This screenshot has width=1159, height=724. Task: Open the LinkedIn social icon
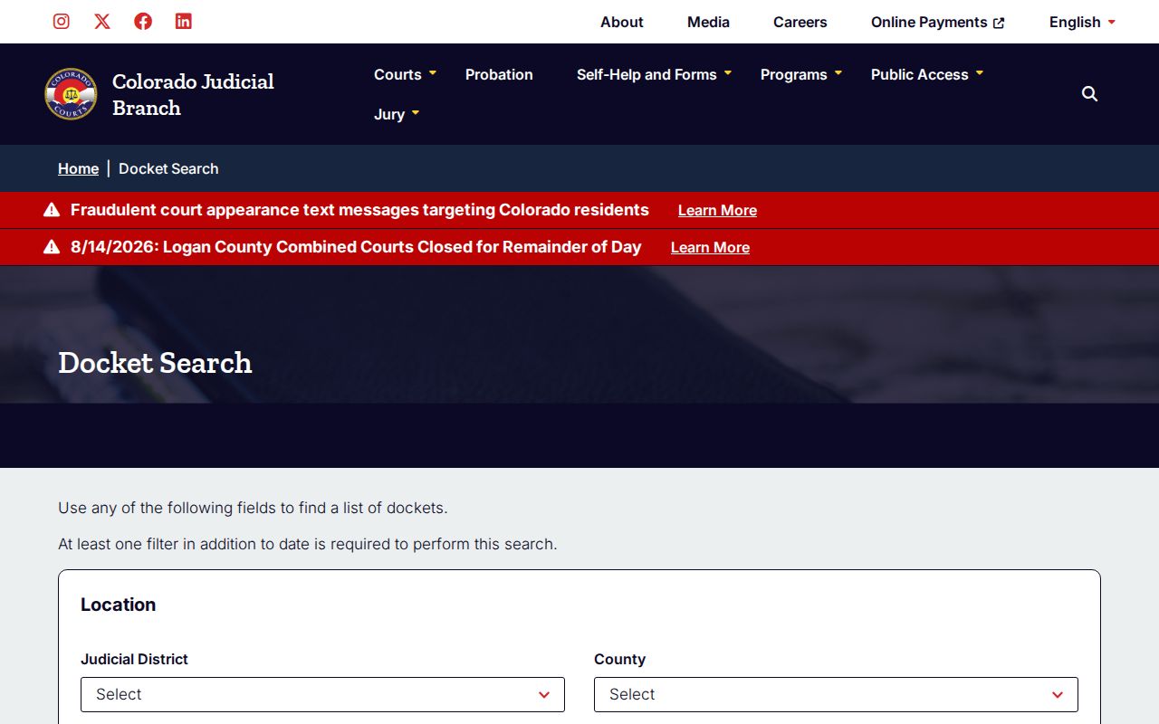184,21
